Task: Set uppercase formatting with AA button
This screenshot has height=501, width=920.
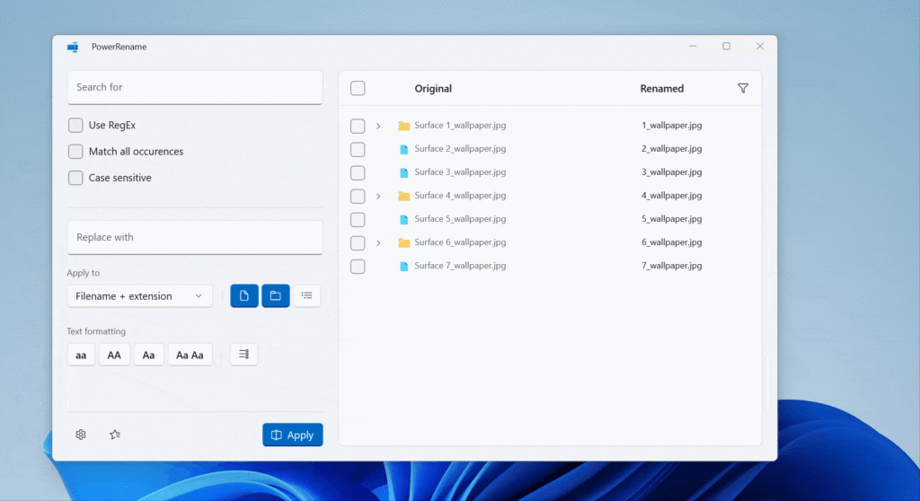Action: click(x=114, y=355)
